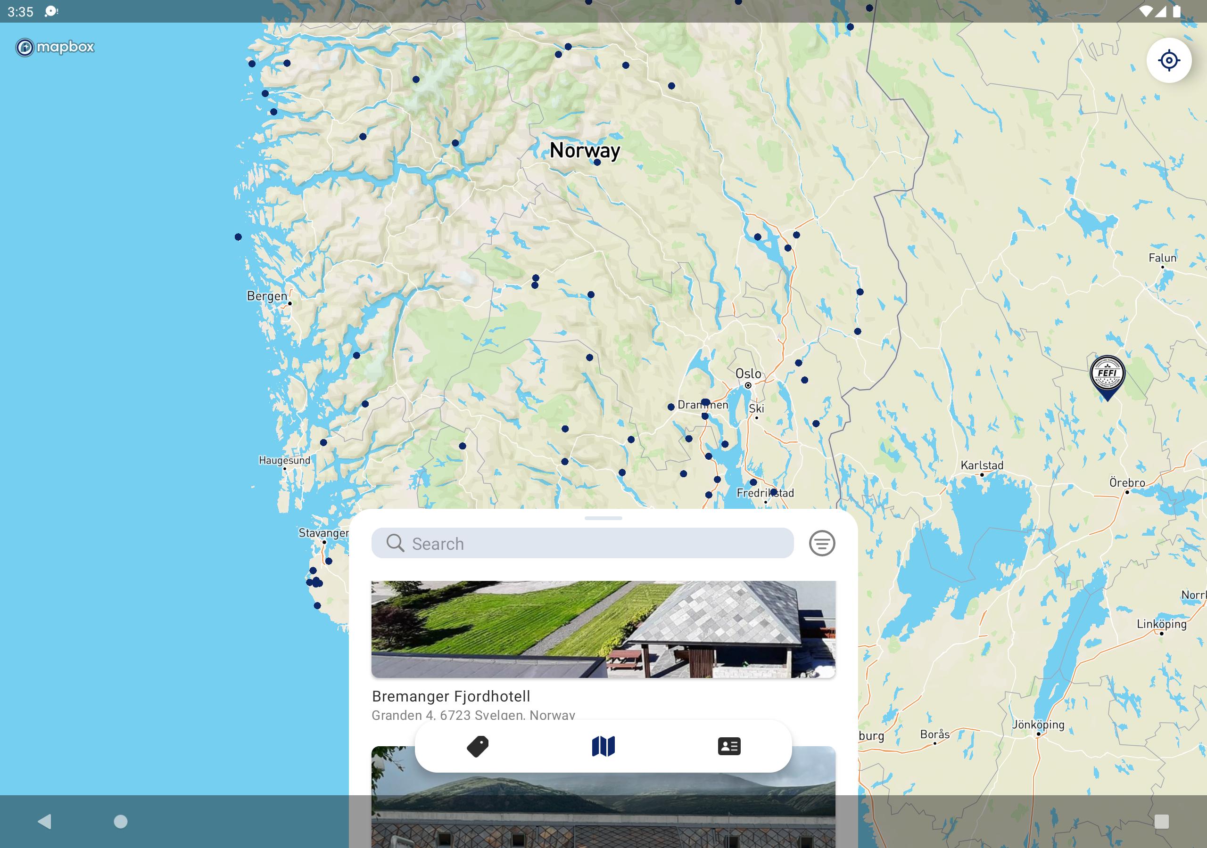The image size is (1207, 848).
Task: Select the Bremanger Fjordhotell title
Action: 451,696
